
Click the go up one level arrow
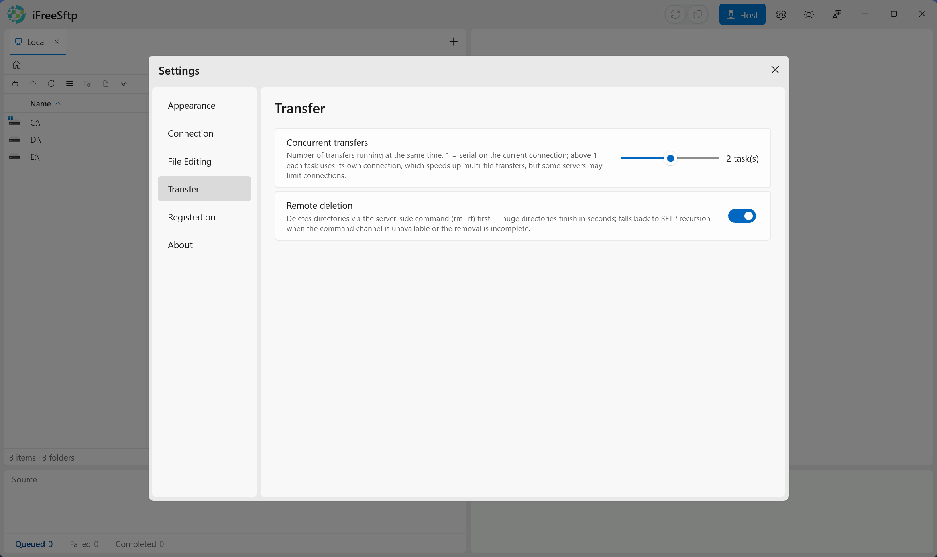click(x=33, y=84)
